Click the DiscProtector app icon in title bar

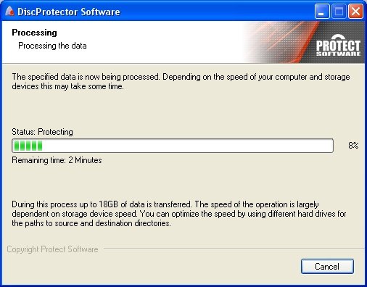[x=9, y=12]
